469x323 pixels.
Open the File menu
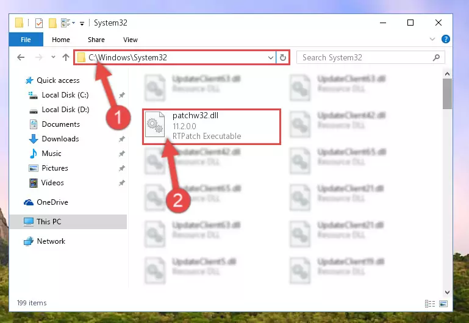[x=26, y=40]
